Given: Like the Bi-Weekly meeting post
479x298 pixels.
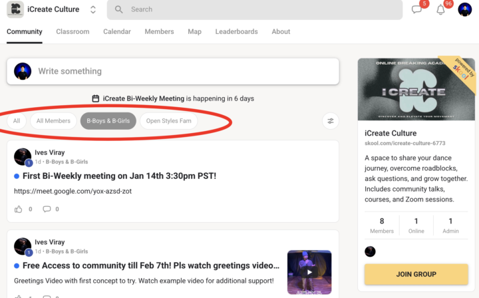Looking at the screenshot, I should coord(18,209).
